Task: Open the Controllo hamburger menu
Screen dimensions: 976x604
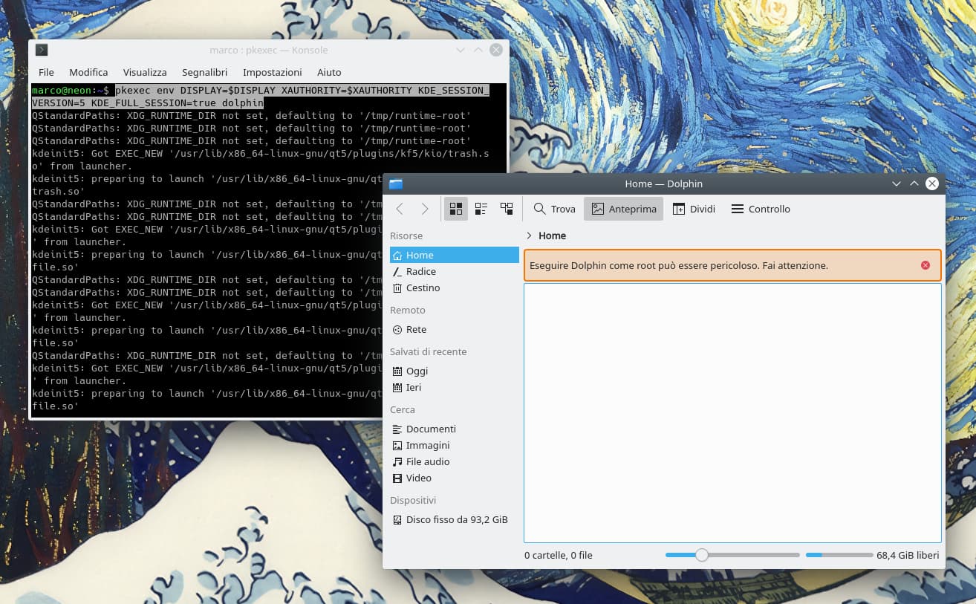Action: click(761, 209)
